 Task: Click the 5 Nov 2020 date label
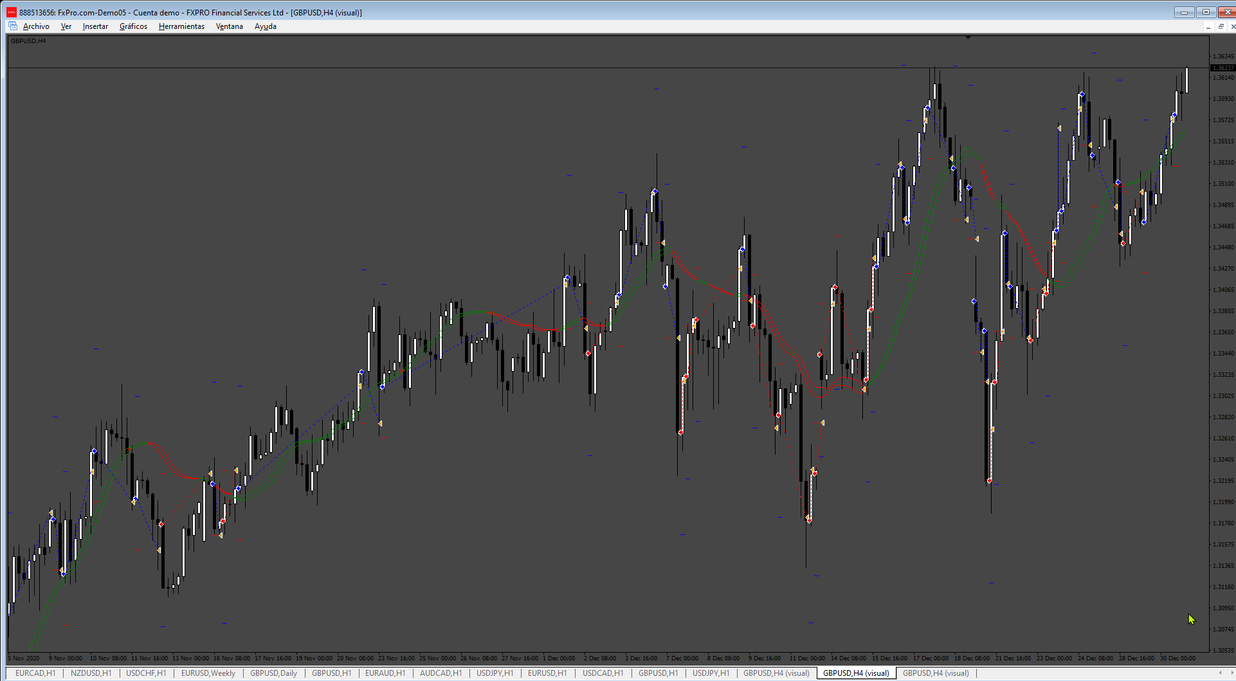24,658
